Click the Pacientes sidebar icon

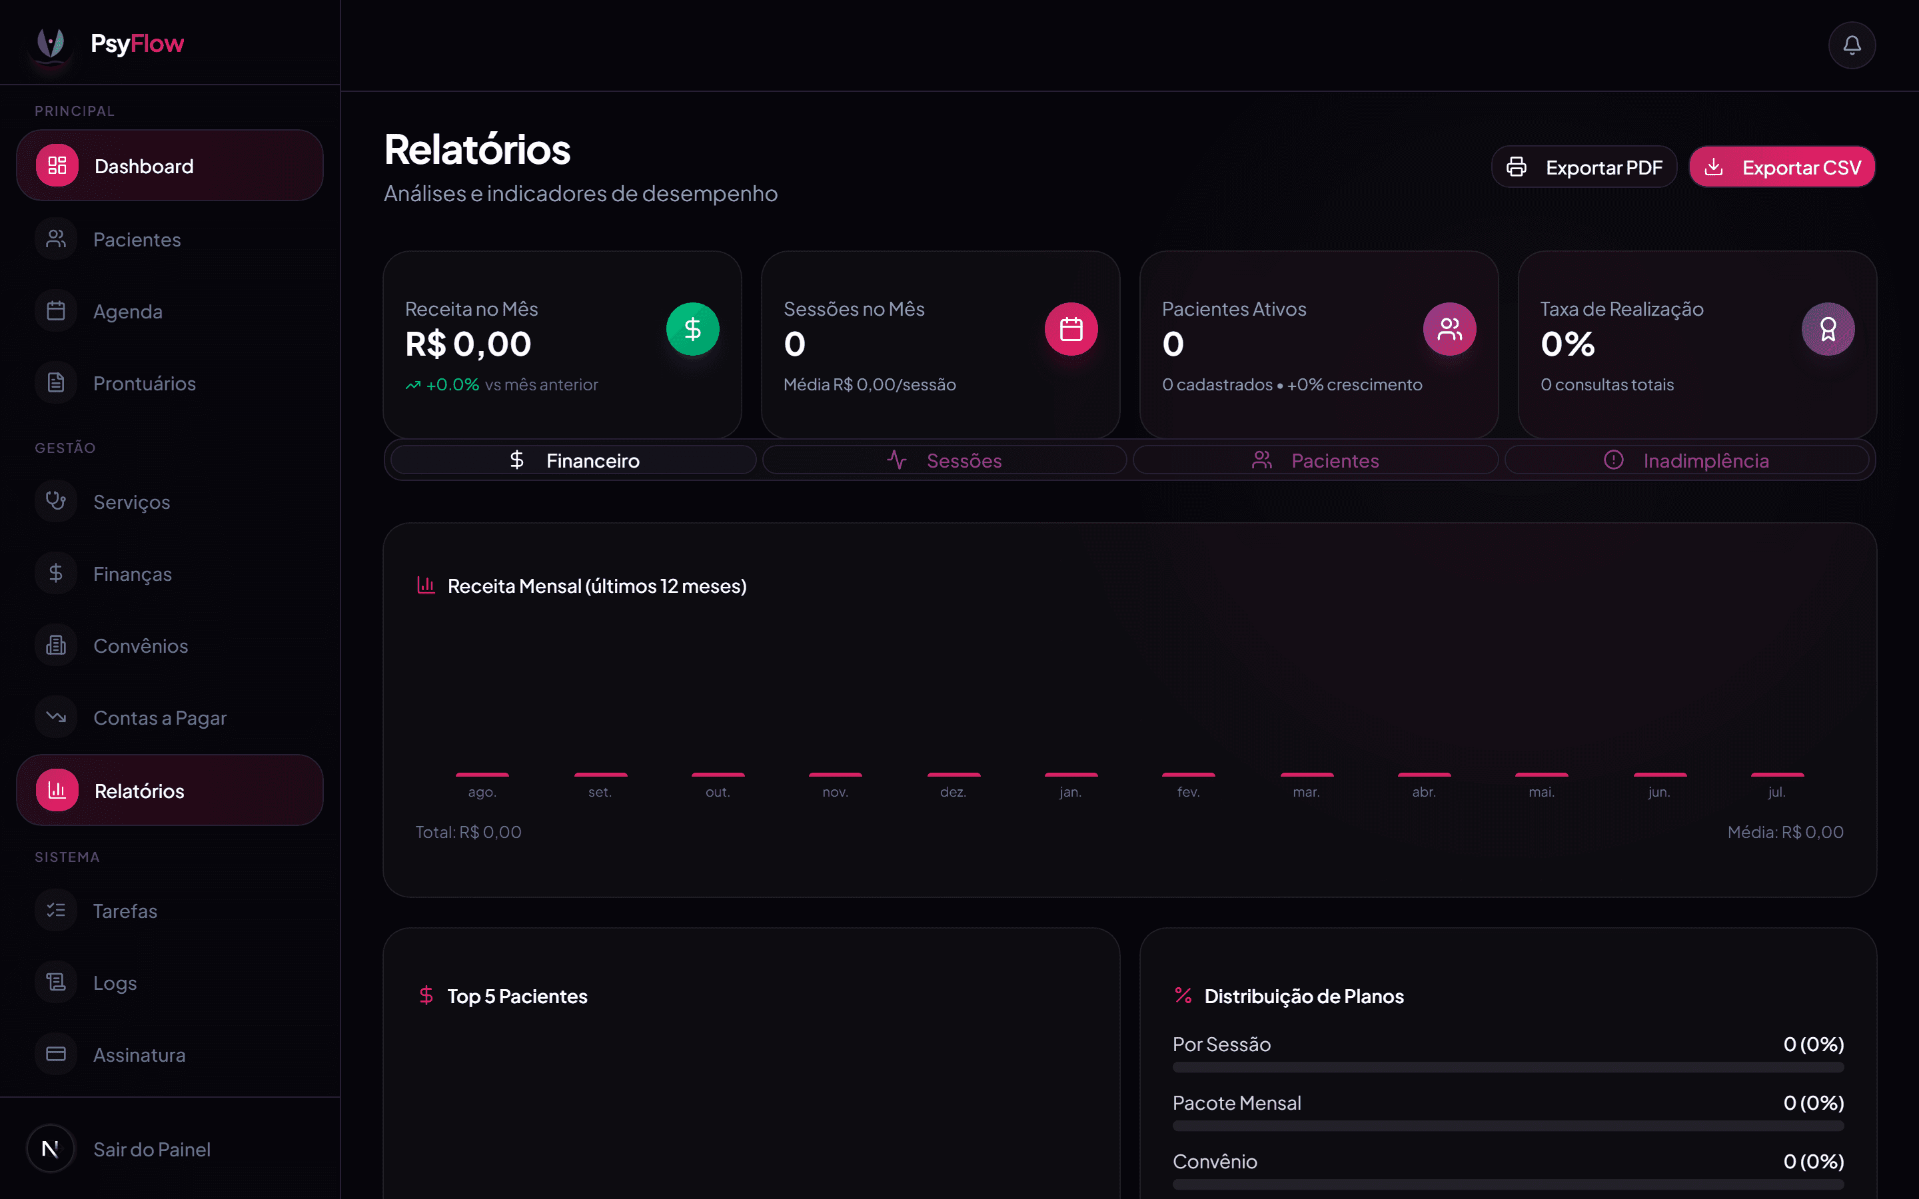(55, 238)
